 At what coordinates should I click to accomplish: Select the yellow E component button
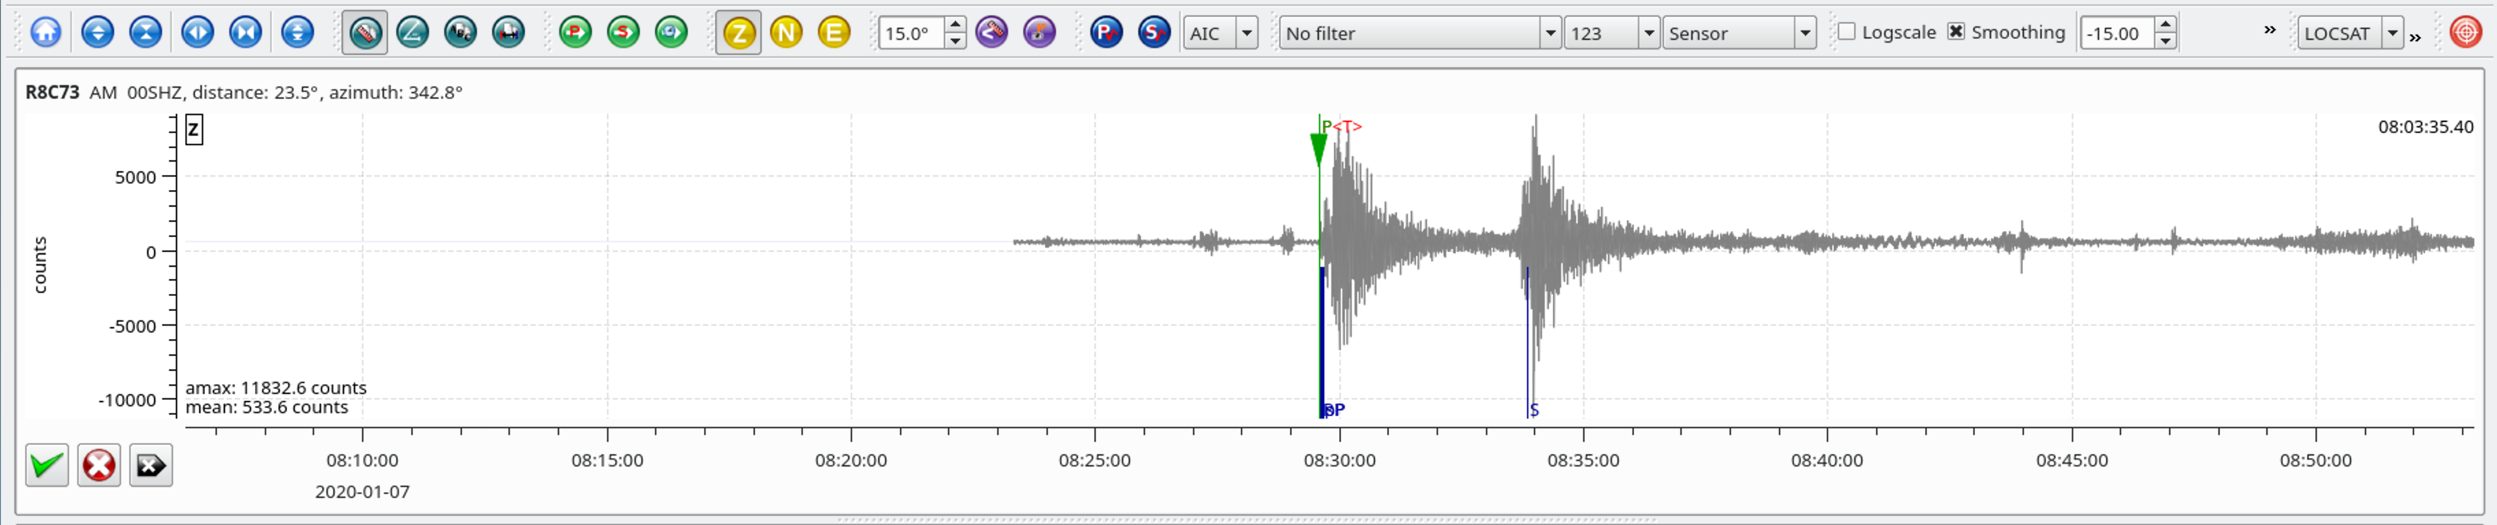tap(834, 32)
